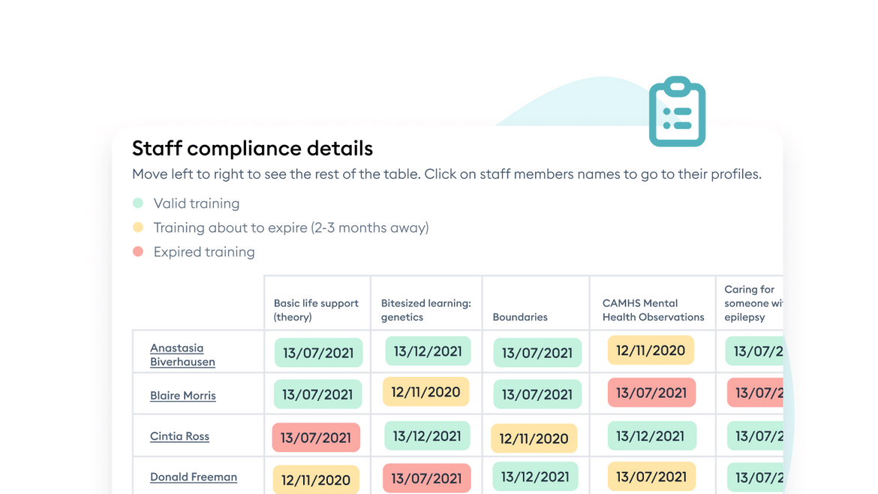Go to Cintia Ross profile
Viewport: 878px width, 494px height.
(x=179, y=436)
